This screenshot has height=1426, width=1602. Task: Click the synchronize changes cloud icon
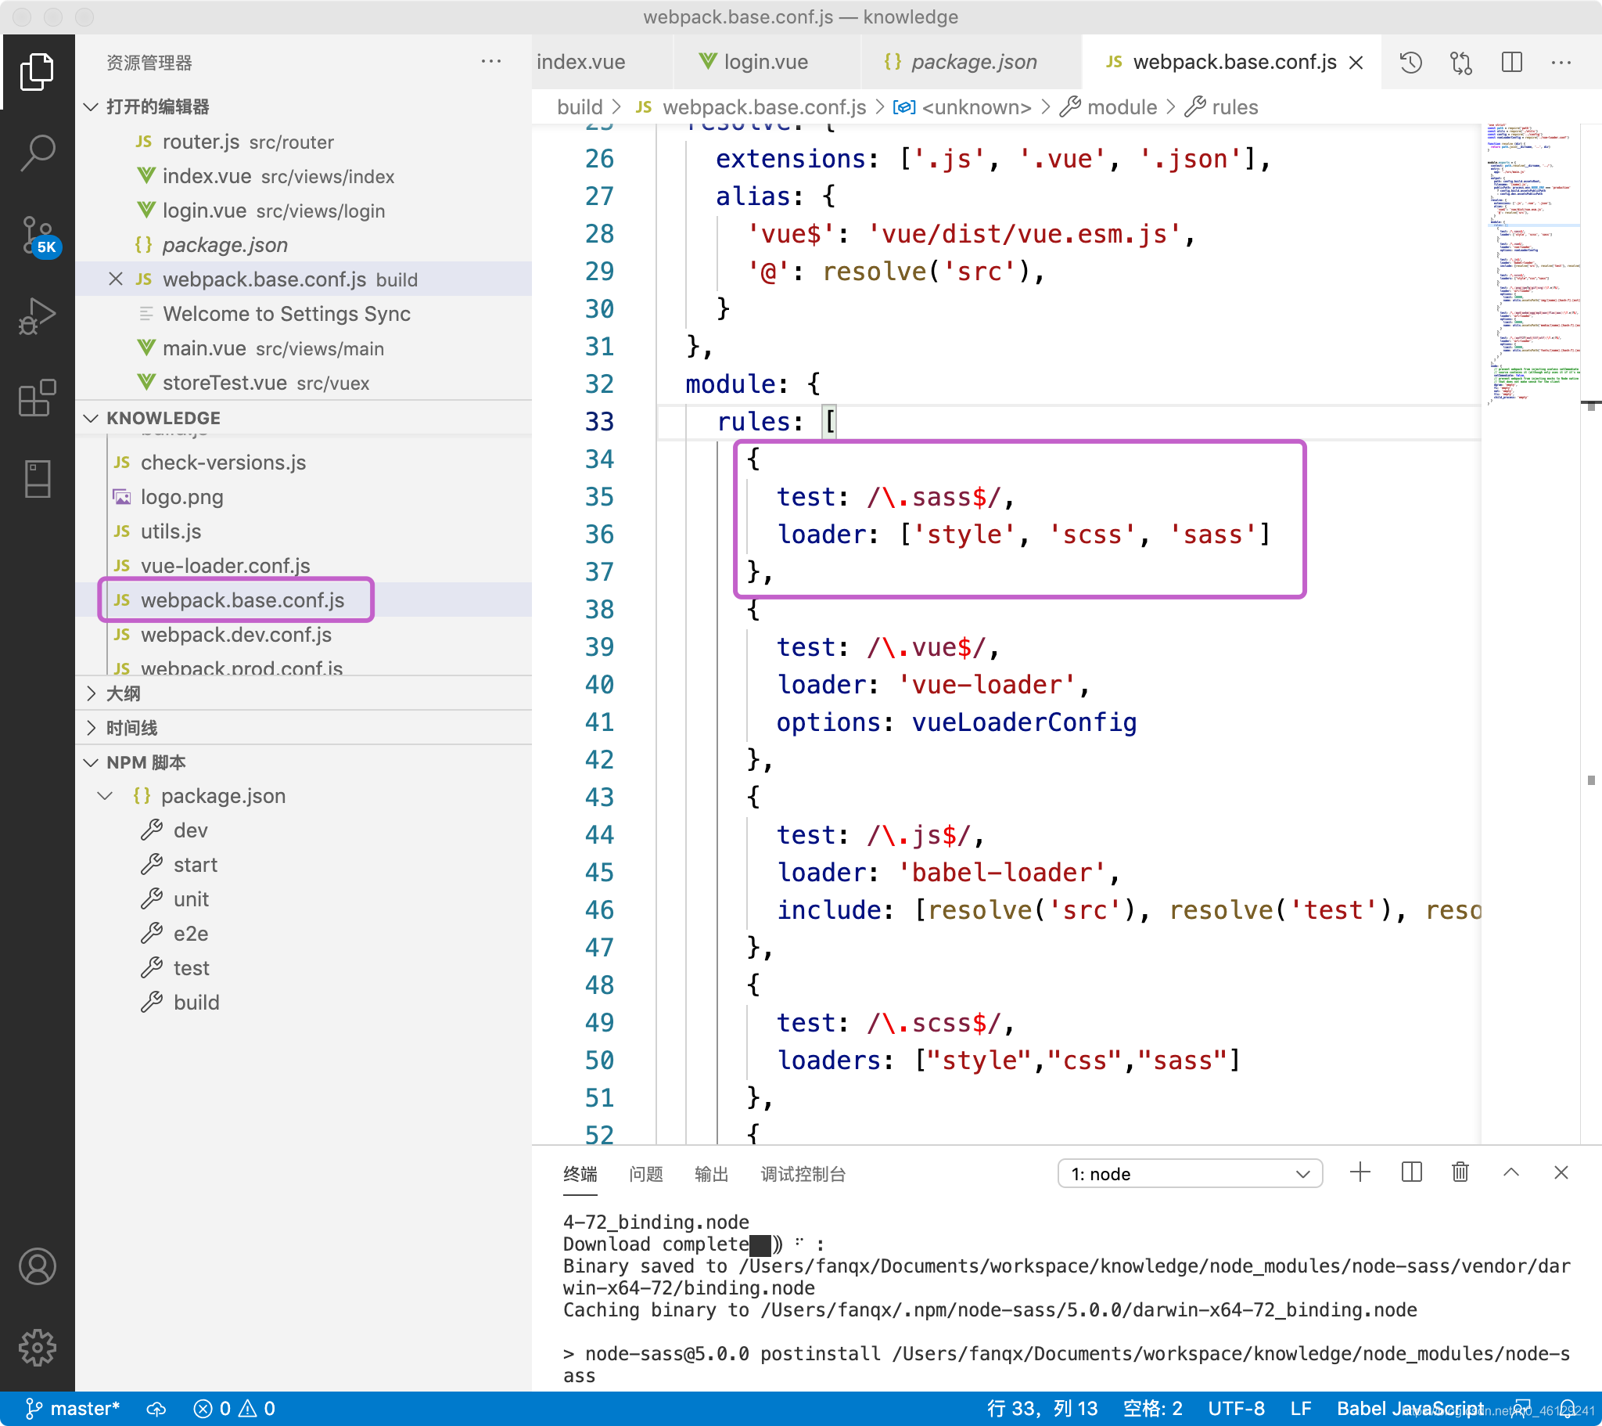click(x=156, y=1409)
